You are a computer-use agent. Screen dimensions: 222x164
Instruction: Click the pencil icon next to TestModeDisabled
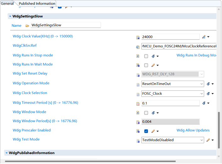pyautogui.click(x=208, y=140)
